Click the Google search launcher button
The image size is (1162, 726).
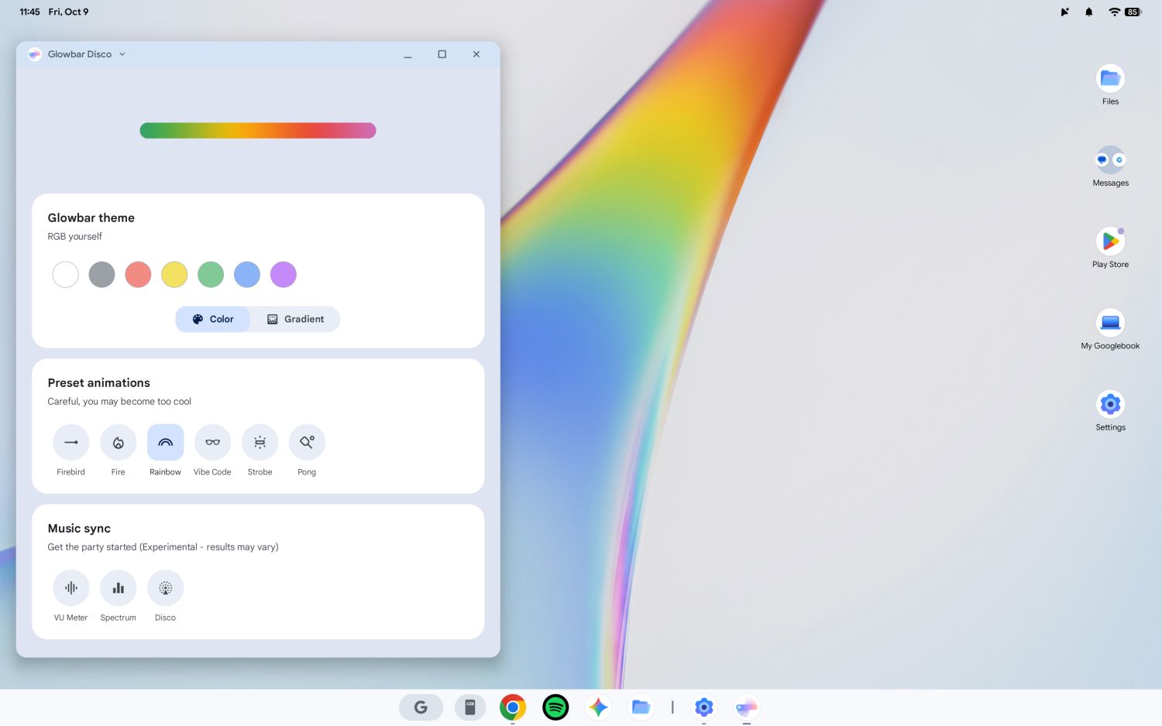pyautogui.click(x=421, y=707)
